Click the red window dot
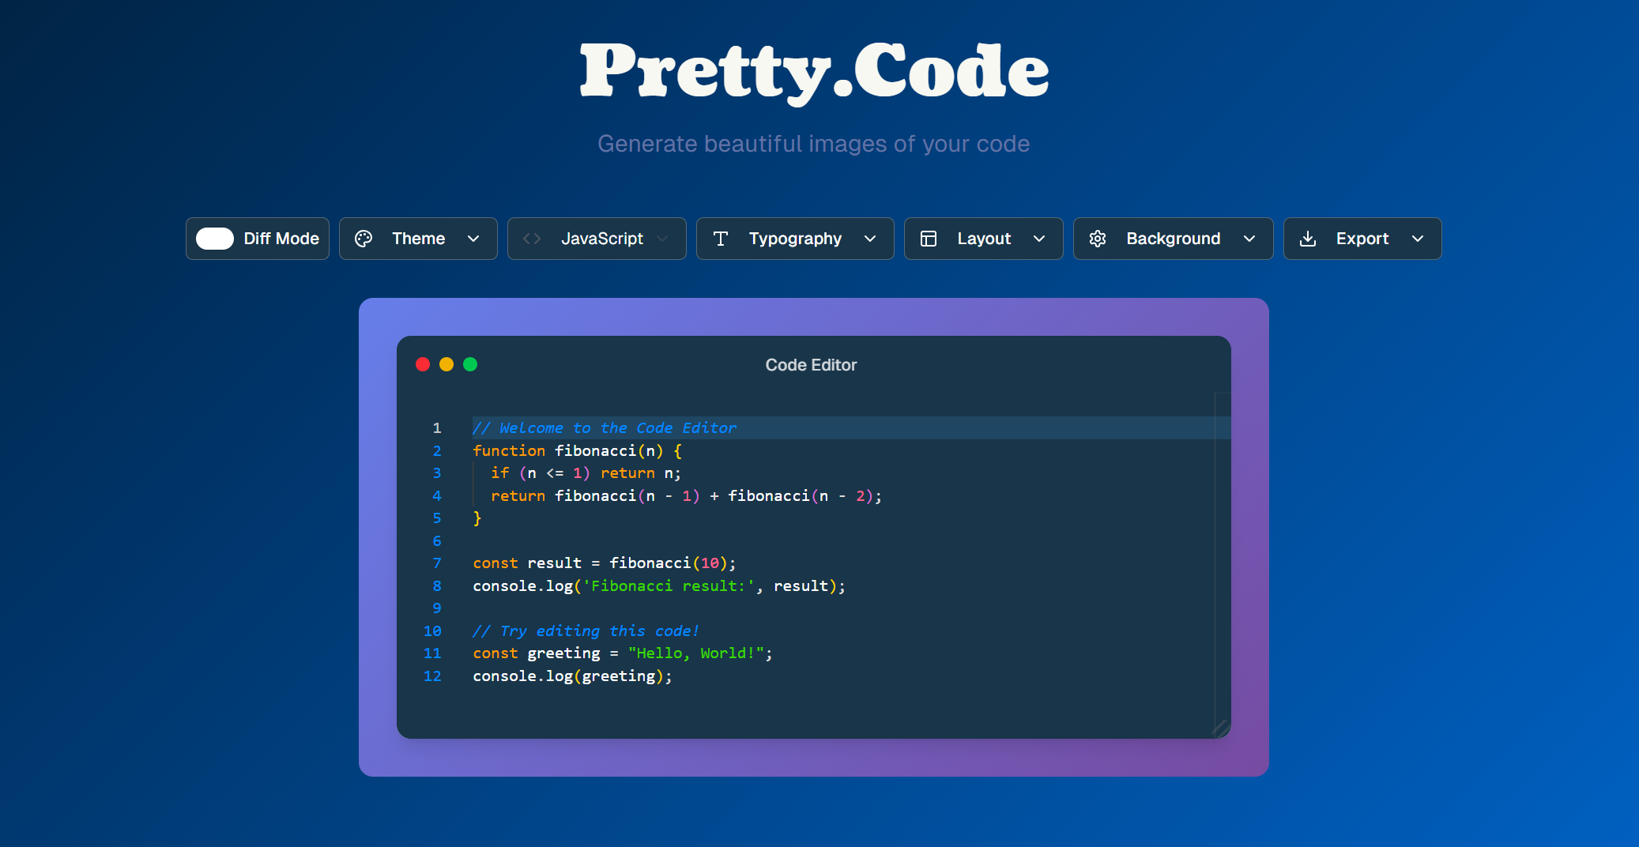1639x847 pixels. click(x=423, y=364)
